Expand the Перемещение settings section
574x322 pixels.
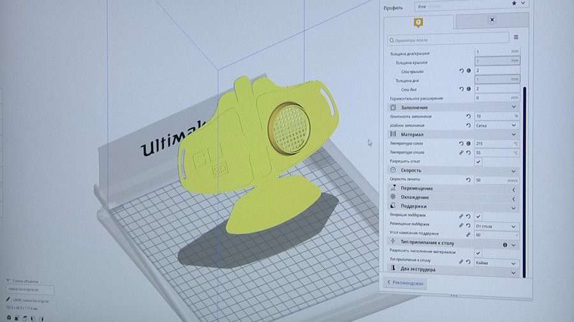pyautogui.click(x=453, y=189)
